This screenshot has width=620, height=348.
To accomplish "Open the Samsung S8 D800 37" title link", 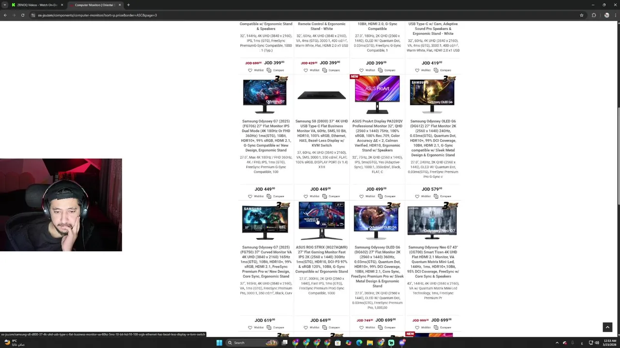I will (322, 133).
